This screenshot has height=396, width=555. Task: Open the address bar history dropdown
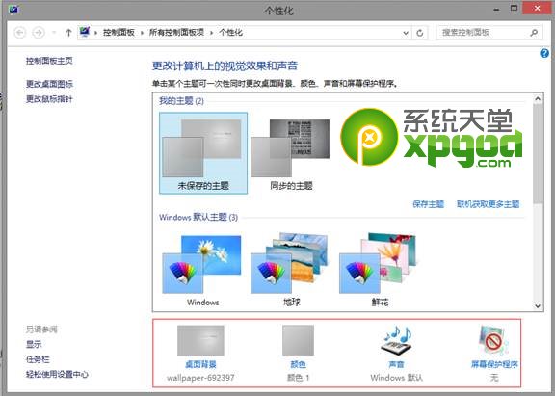tap(406, 33)
